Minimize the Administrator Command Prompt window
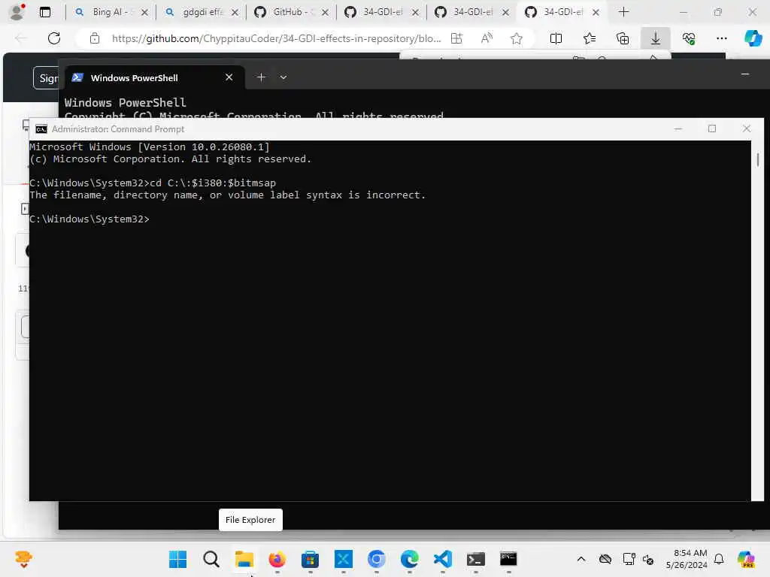The image size is (770, 577). coord(678,128)
